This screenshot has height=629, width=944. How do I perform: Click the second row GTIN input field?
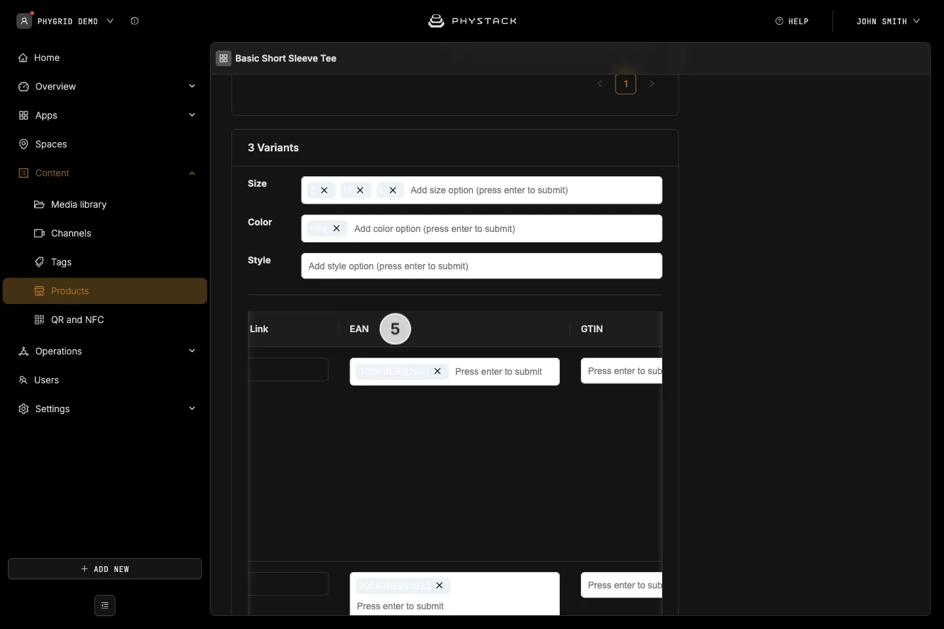[x=621, y=585]
